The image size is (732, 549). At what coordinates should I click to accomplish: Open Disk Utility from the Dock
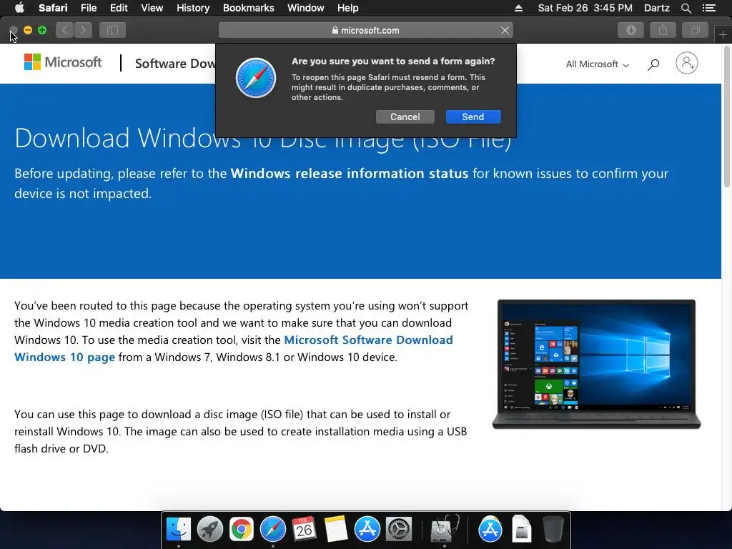tap(445, 529)
